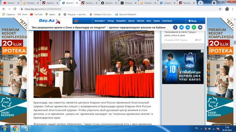Open the Деньги menu item

coord(131,21)
